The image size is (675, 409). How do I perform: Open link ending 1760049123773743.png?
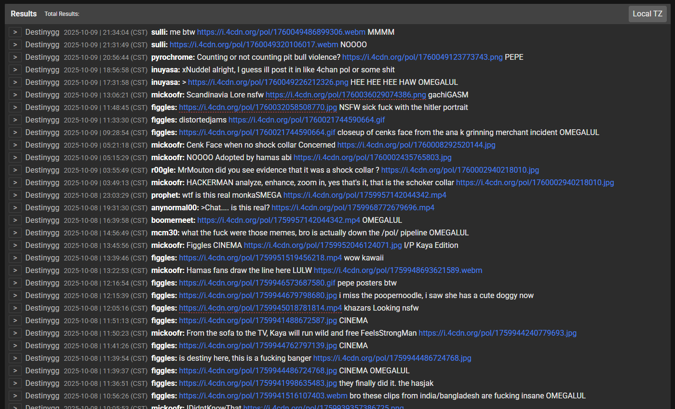422,57
